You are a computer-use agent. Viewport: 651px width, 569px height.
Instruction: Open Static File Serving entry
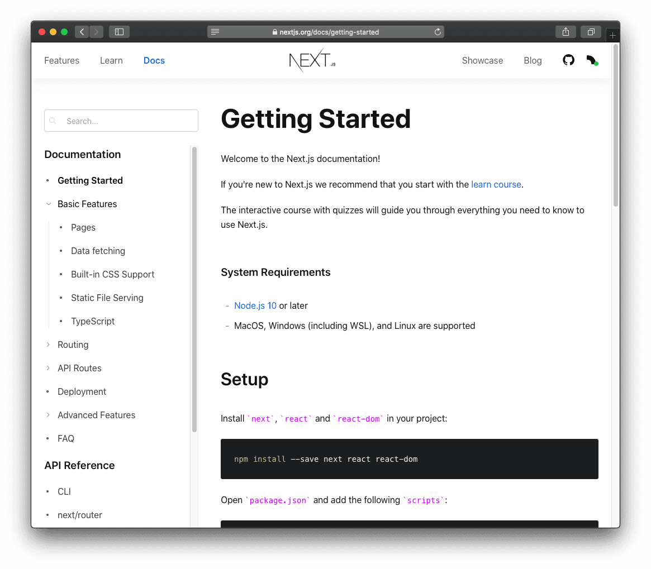(107, 298)
